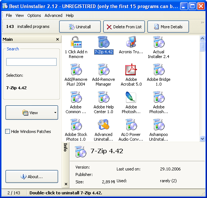Image resolution: width=207 pixels, height=198 pixels.
Task: Open the Advanced menu
Action: [x=53, y=15]
